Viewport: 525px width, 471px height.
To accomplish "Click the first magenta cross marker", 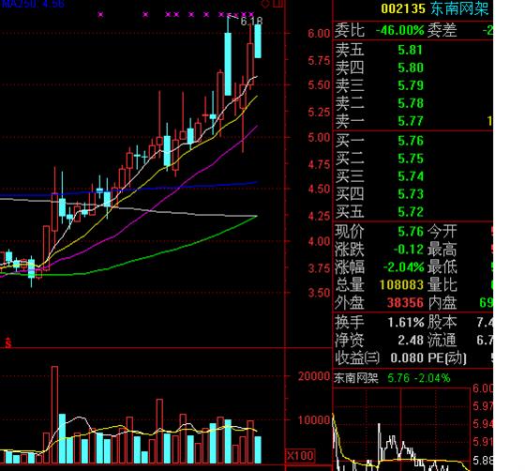I will click(x=101, y=14).
